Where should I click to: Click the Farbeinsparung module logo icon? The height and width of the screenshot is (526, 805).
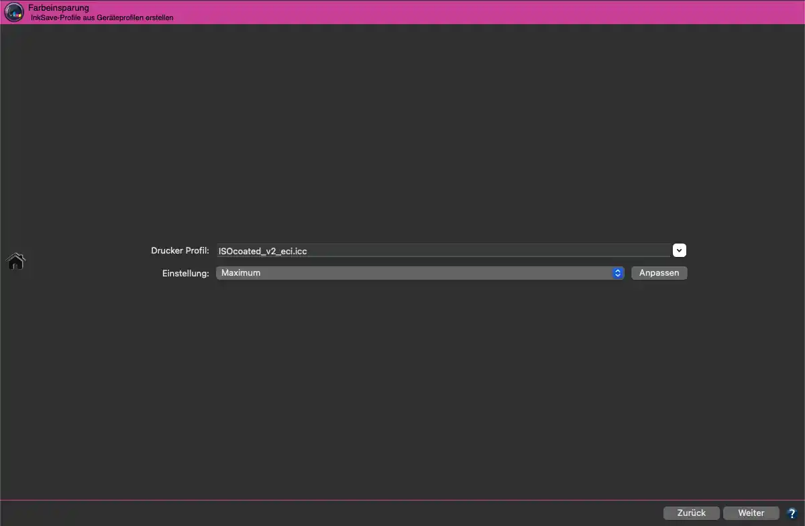point(14,12)
